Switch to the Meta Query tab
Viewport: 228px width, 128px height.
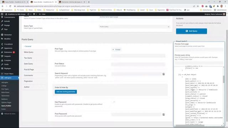coord(28,52)
